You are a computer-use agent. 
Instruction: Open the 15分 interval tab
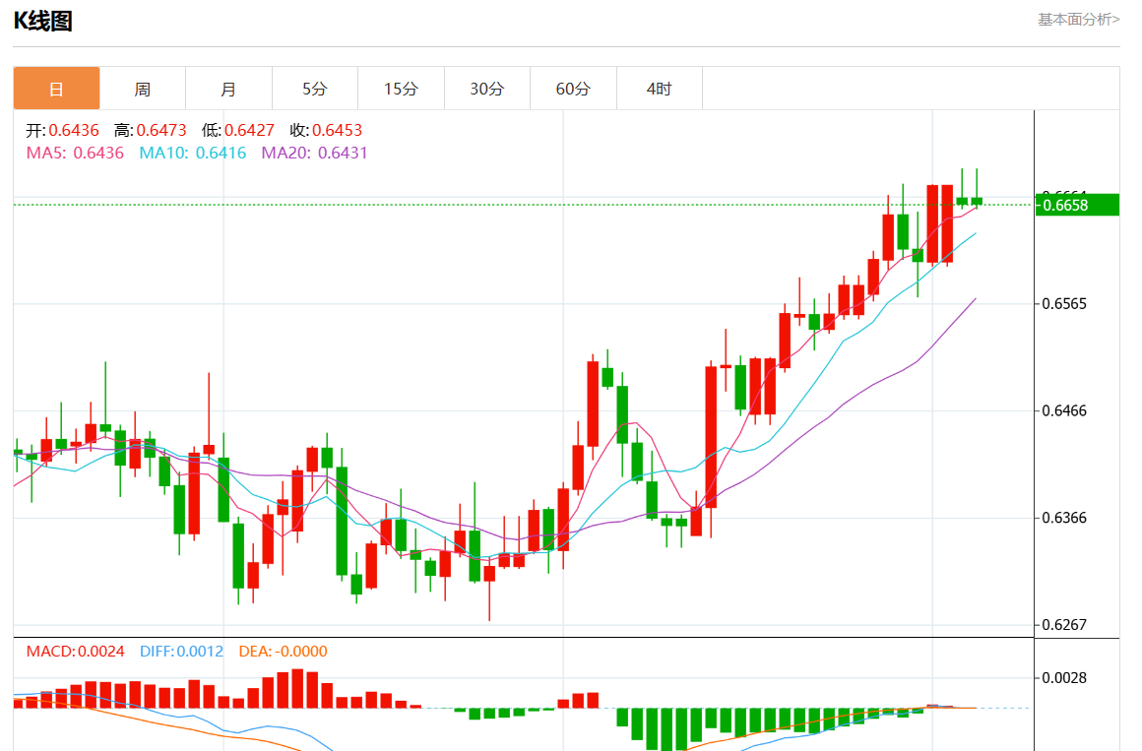(x=401, y=89)
